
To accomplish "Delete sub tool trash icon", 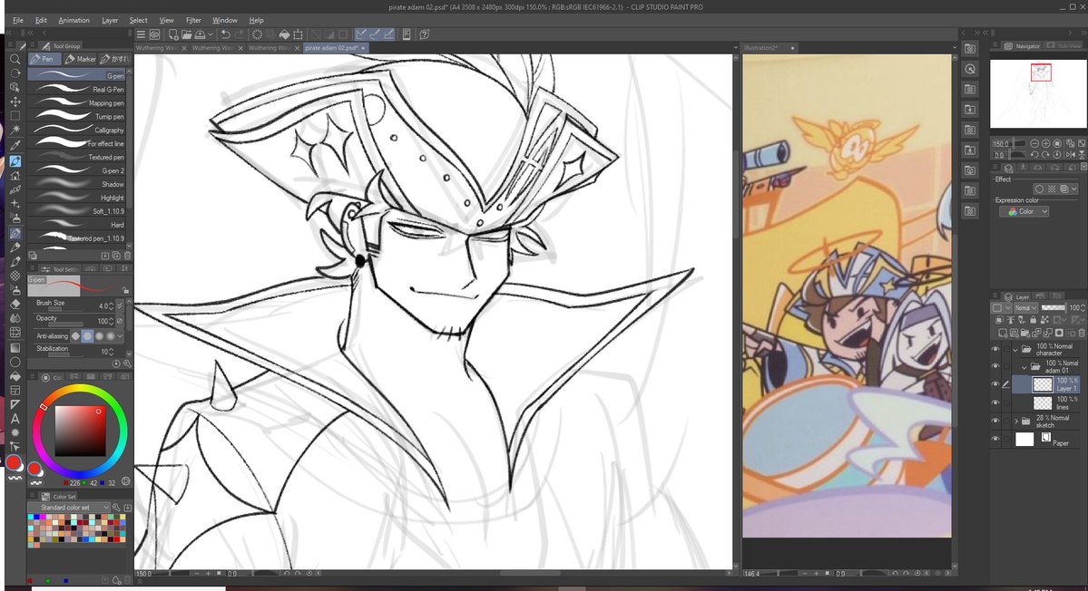I will point(127,256).
